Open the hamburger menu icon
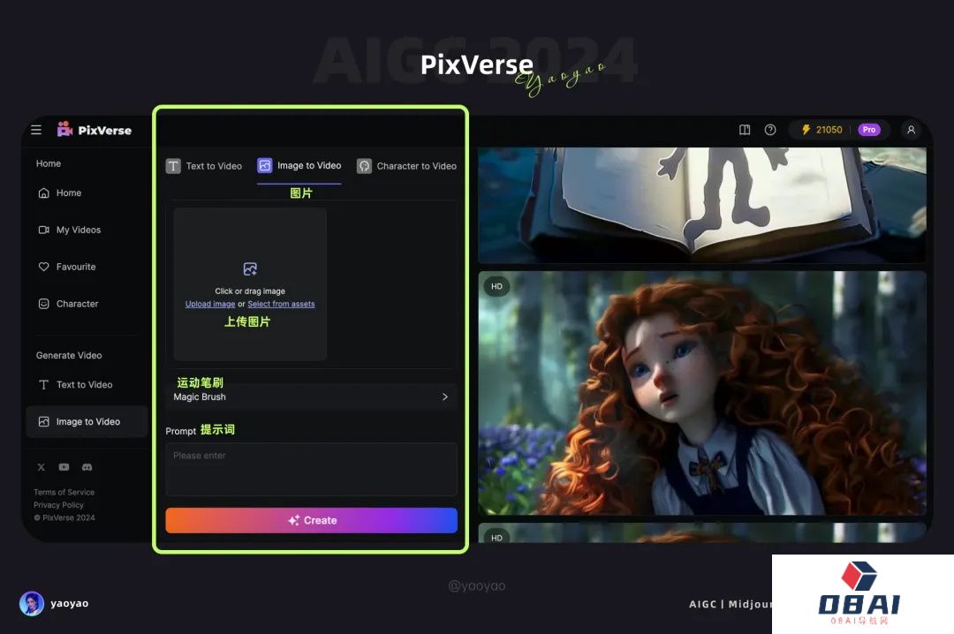Viewport: 954px width, 634px height. pyautogui.click(x=36, y=130)
